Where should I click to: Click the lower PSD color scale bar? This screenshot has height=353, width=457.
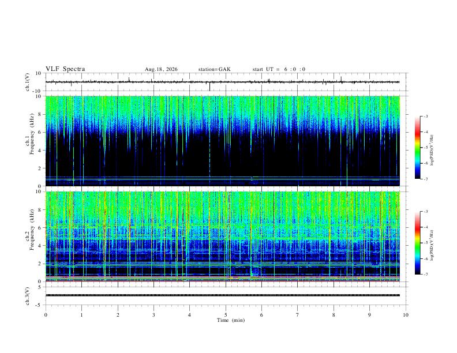pyautogui.click(x=417, y=243)
